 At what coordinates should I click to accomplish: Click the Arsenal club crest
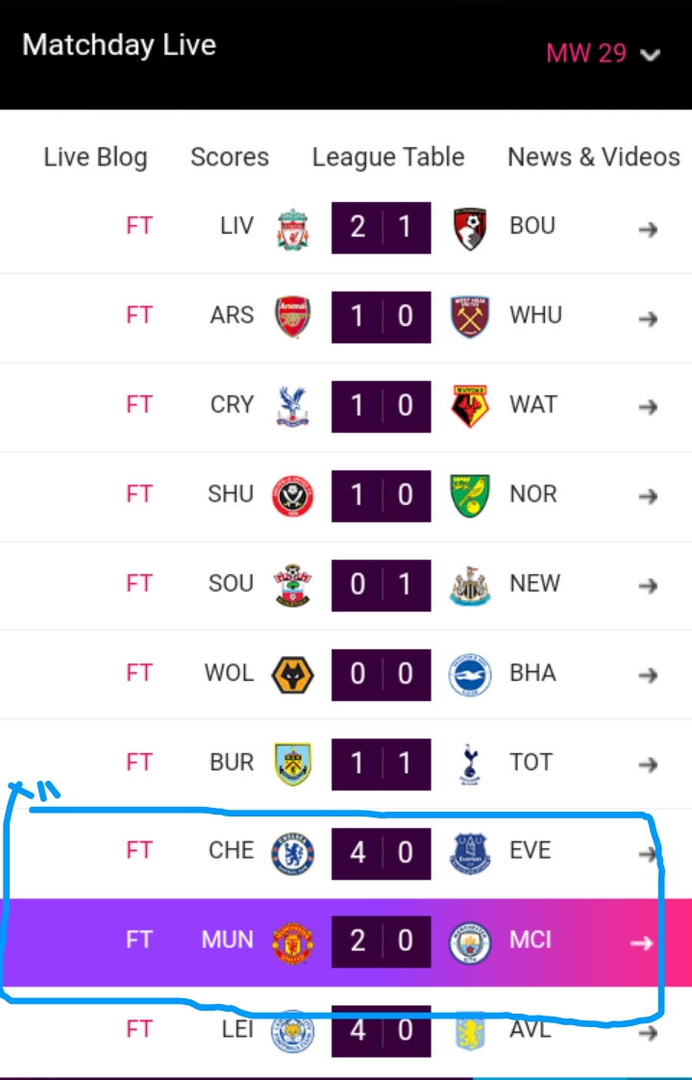292,316
